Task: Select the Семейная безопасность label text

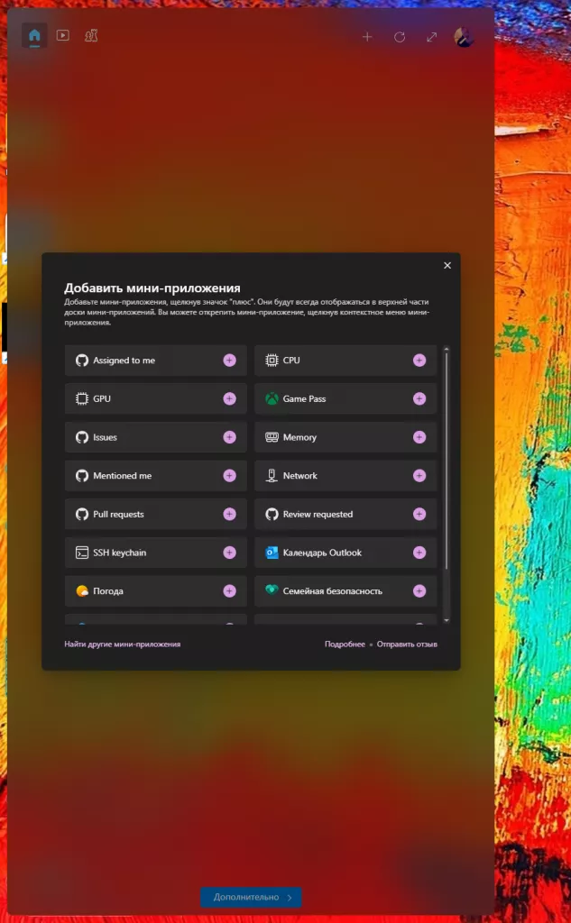Action: pos(332,591)
